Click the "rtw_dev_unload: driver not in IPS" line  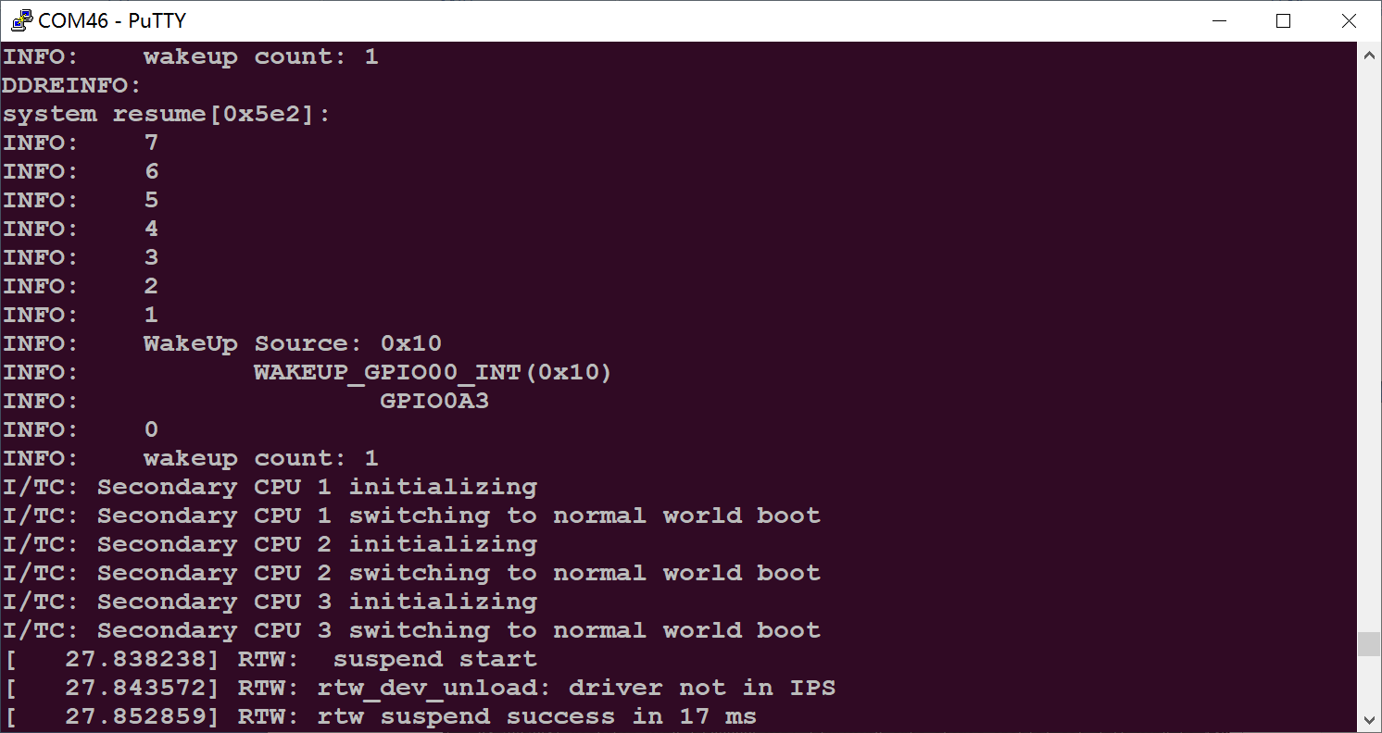(x=537, y=689)
